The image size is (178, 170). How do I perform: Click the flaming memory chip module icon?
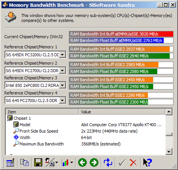(11, 17)
